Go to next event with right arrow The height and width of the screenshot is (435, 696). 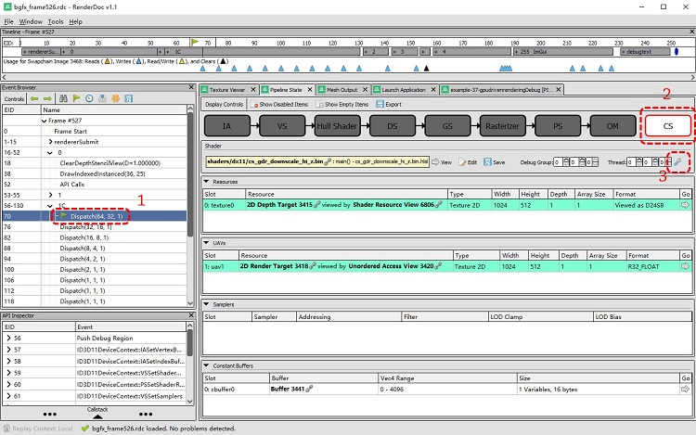coord(46,98)
